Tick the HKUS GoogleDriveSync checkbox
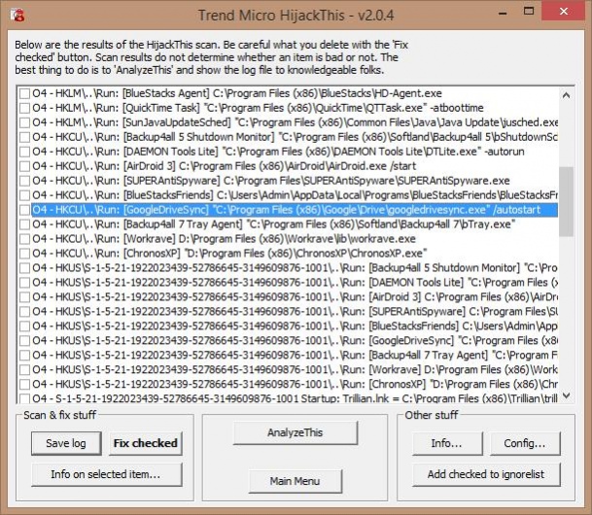592x515 pixels. (x=25, y=341)
